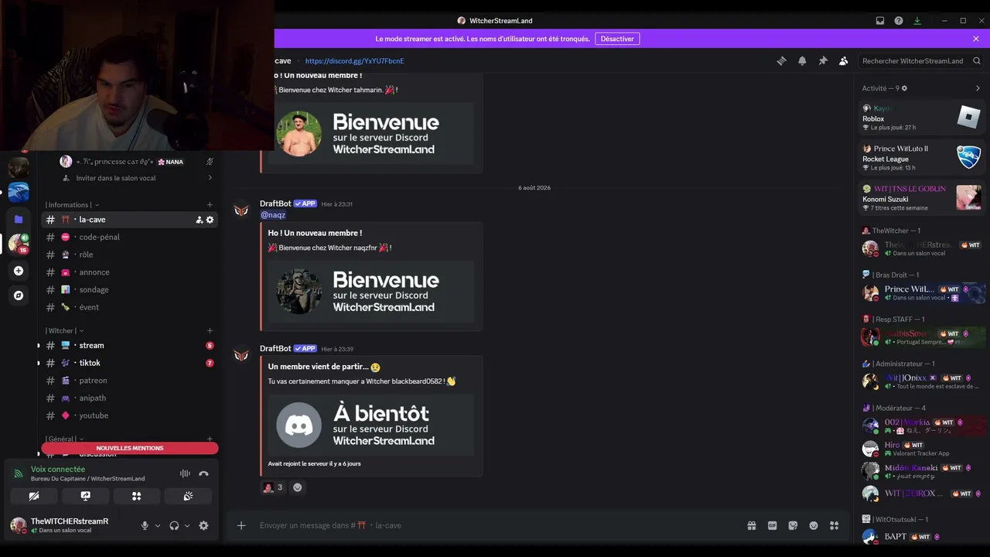Click the gift icon in message bar
This screenshot has width=990, height=557.
tap(752, 525)
